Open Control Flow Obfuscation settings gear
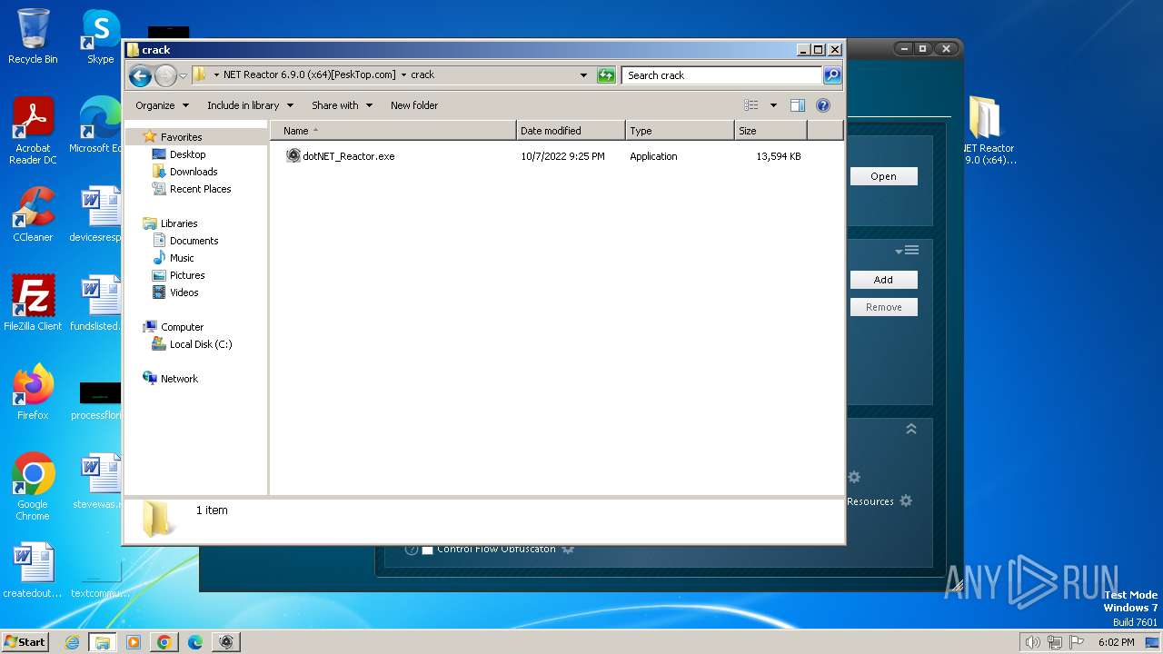Image resolution: width=1163 pixels, height=654 pixels. [x=568, y=550]
